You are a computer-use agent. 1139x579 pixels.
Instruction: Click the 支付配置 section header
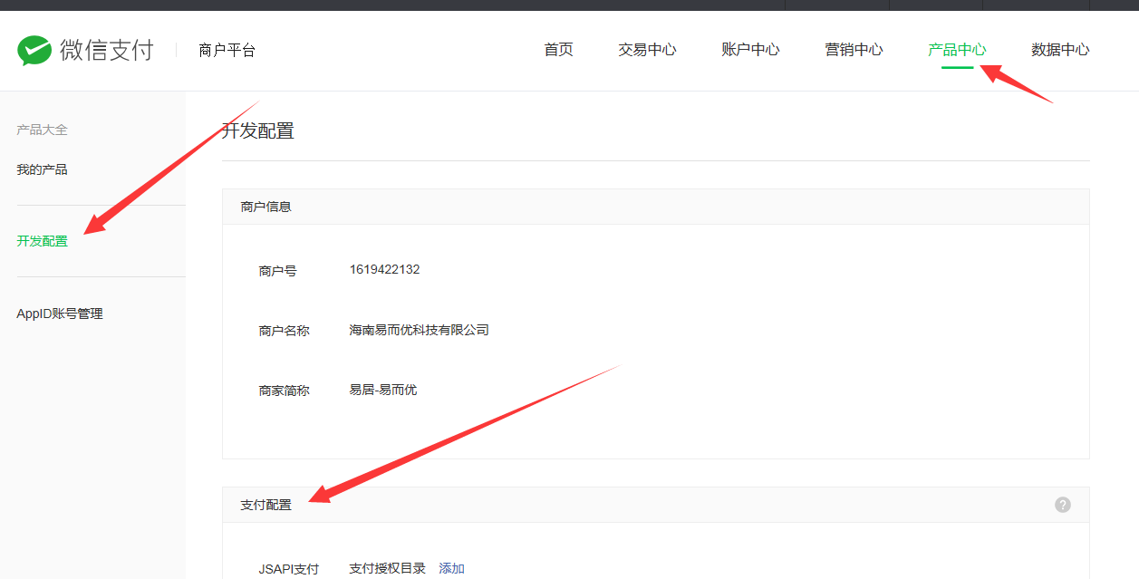[266, 504]
